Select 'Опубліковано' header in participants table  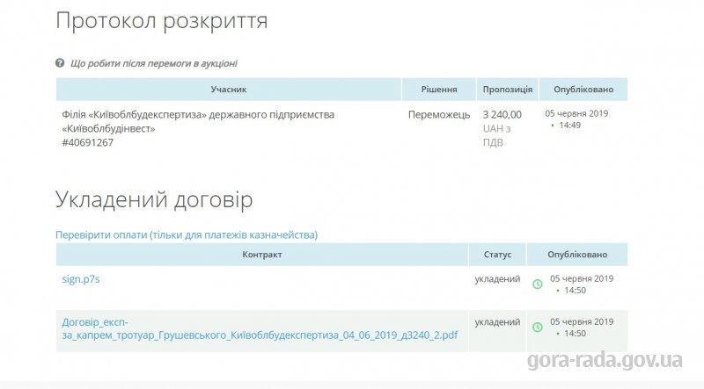click(583, 90)
